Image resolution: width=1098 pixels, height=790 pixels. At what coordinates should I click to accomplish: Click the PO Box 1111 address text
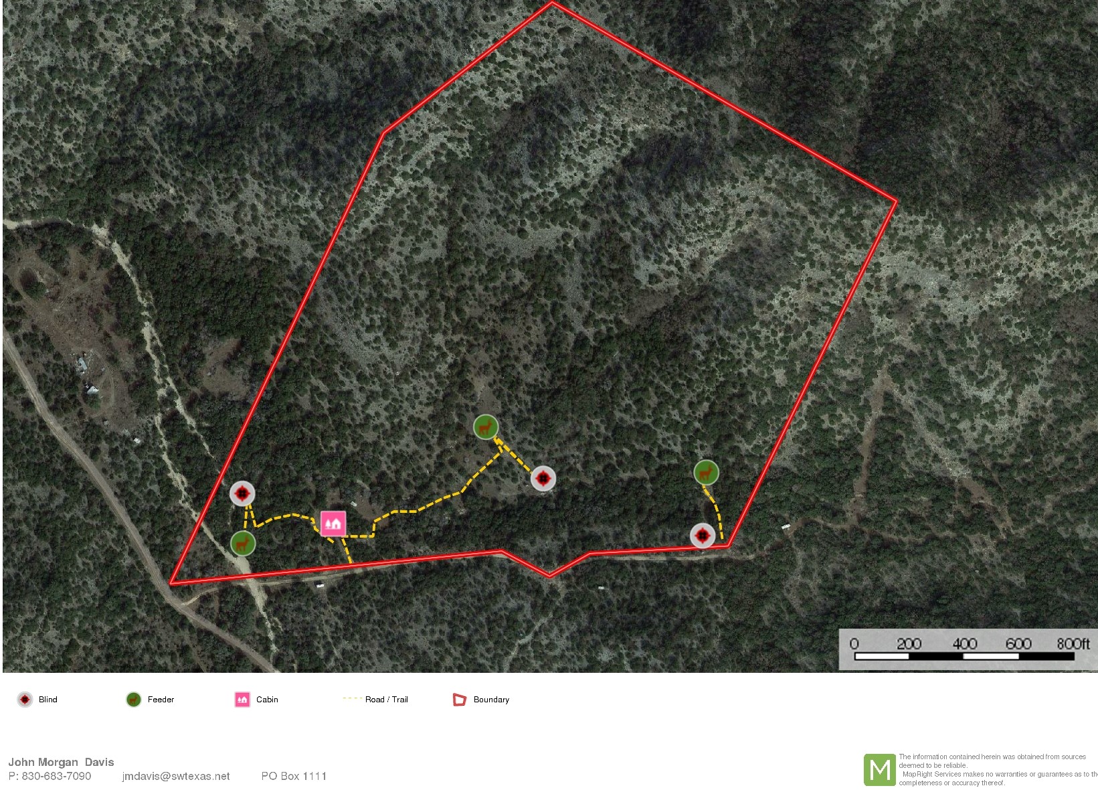(294, 776)
